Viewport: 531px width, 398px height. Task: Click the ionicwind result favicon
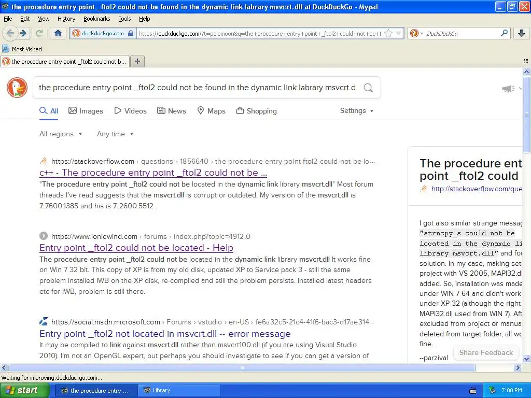pyautogui.click(x=44, y=236)
